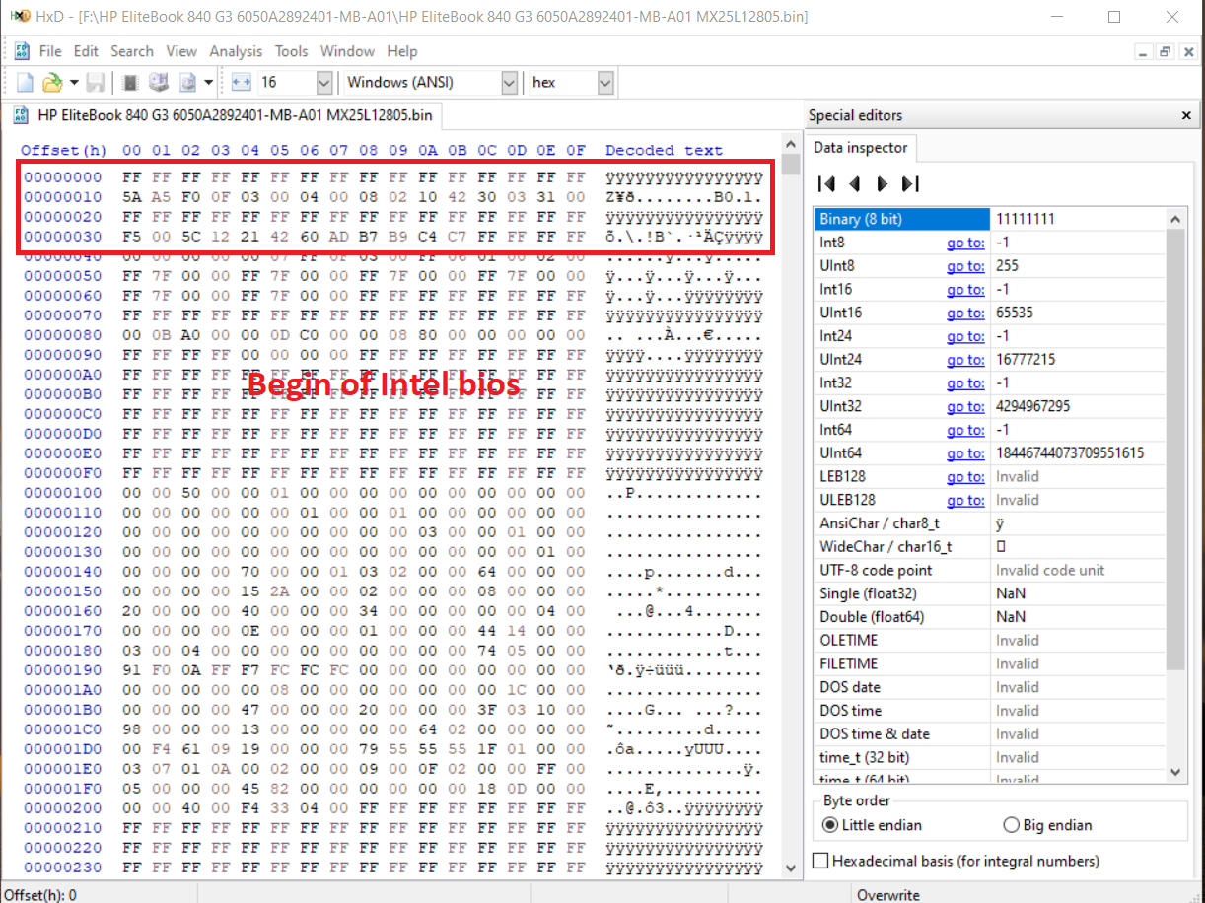
Task: Click the Open main memory chip icon
Action: click(x=129, y=83)
